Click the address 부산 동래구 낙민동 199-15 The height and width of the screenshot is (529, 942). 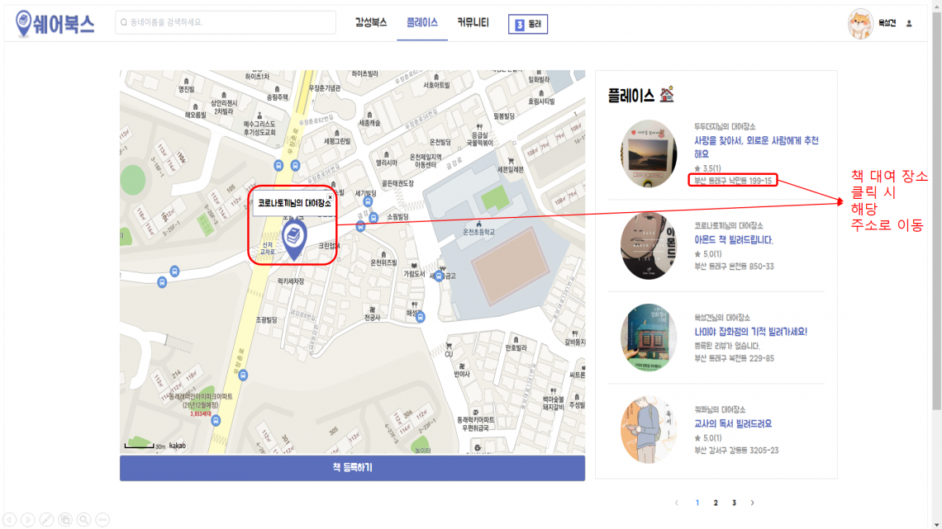pos(733,180)
